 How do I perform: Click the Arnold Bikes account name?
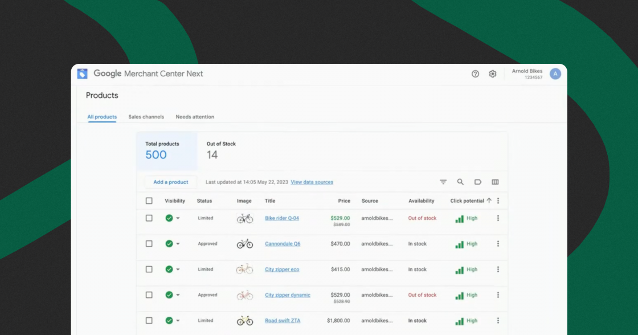[527, 71]
